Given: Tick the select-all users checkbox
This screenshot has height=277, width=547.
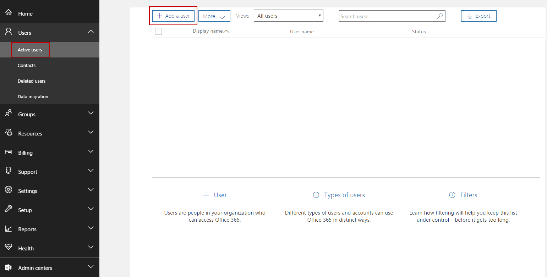Looking at the screenshot, I should [158, 32].
